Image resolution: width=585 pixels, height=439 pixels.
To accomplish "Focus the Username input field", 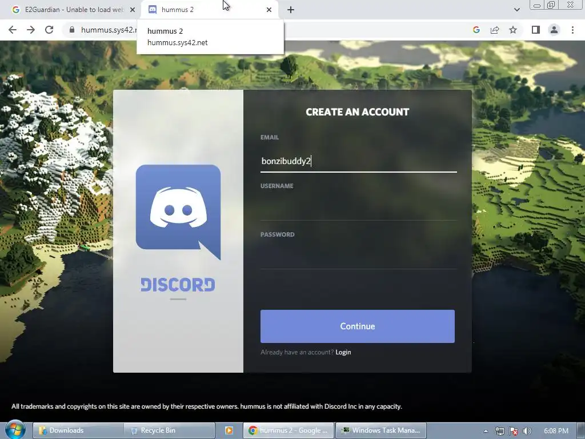I will tap(359, 210).
